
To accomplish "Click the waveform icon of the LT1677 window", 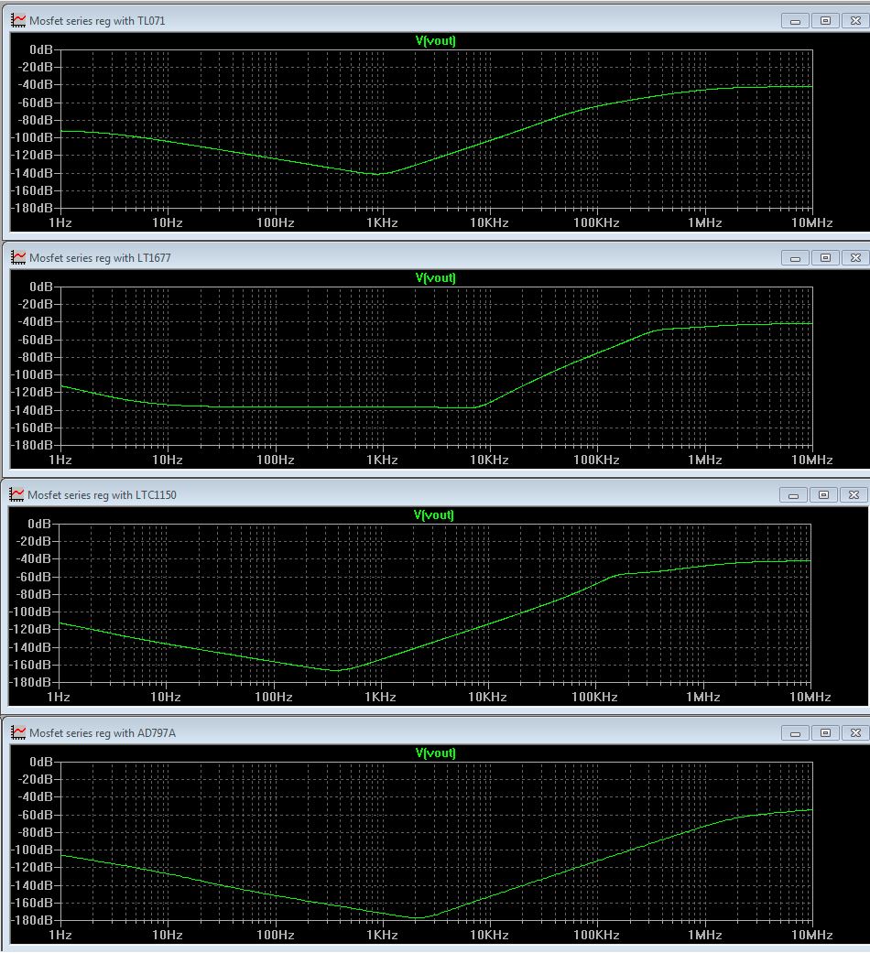I will coord(19,257).
